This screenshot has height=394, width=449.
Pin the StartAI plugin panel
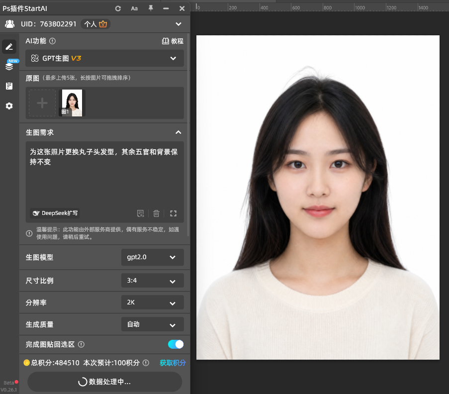click(x=151, y=8)
